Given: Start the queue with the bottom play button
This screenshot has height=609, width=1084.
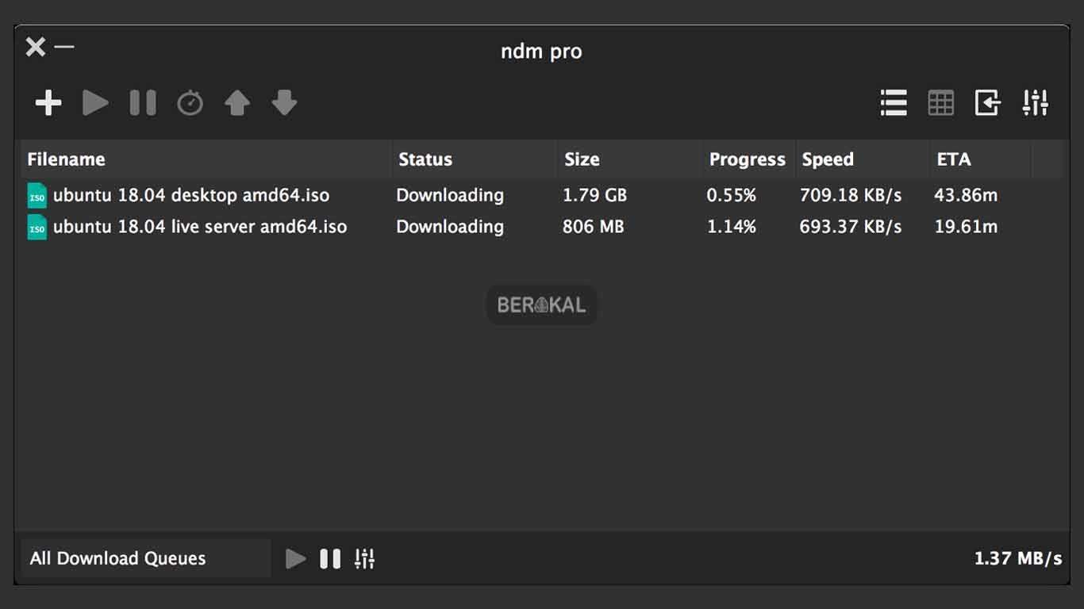Looking at the screenshot, I should (x=295, y=558).
